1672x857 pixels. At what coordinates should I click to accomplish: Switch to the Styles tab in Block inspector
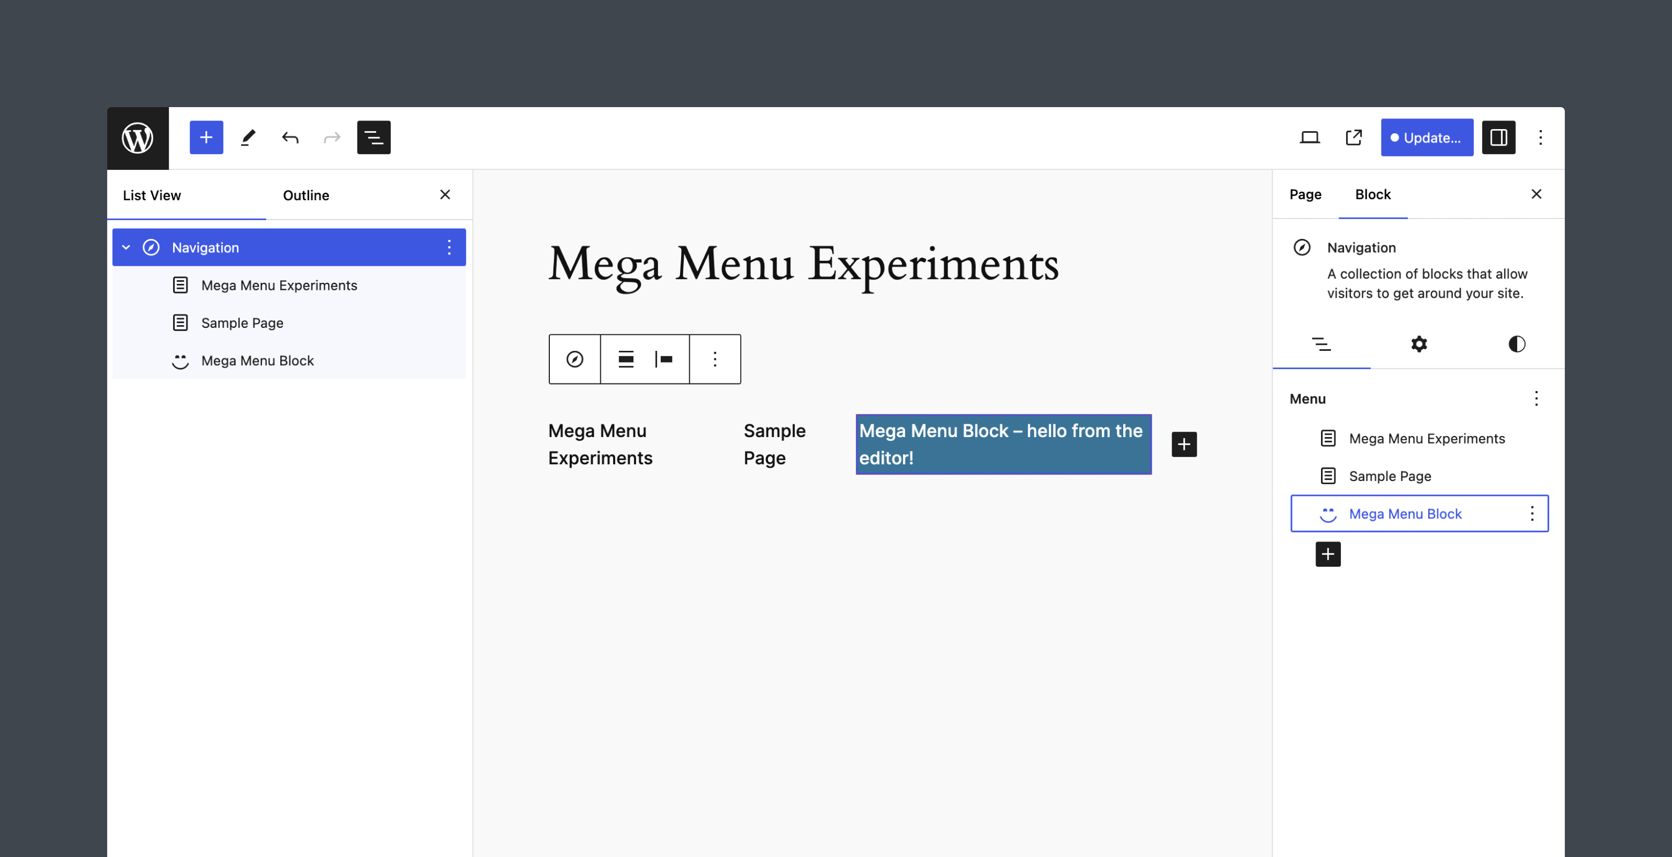1517,344
